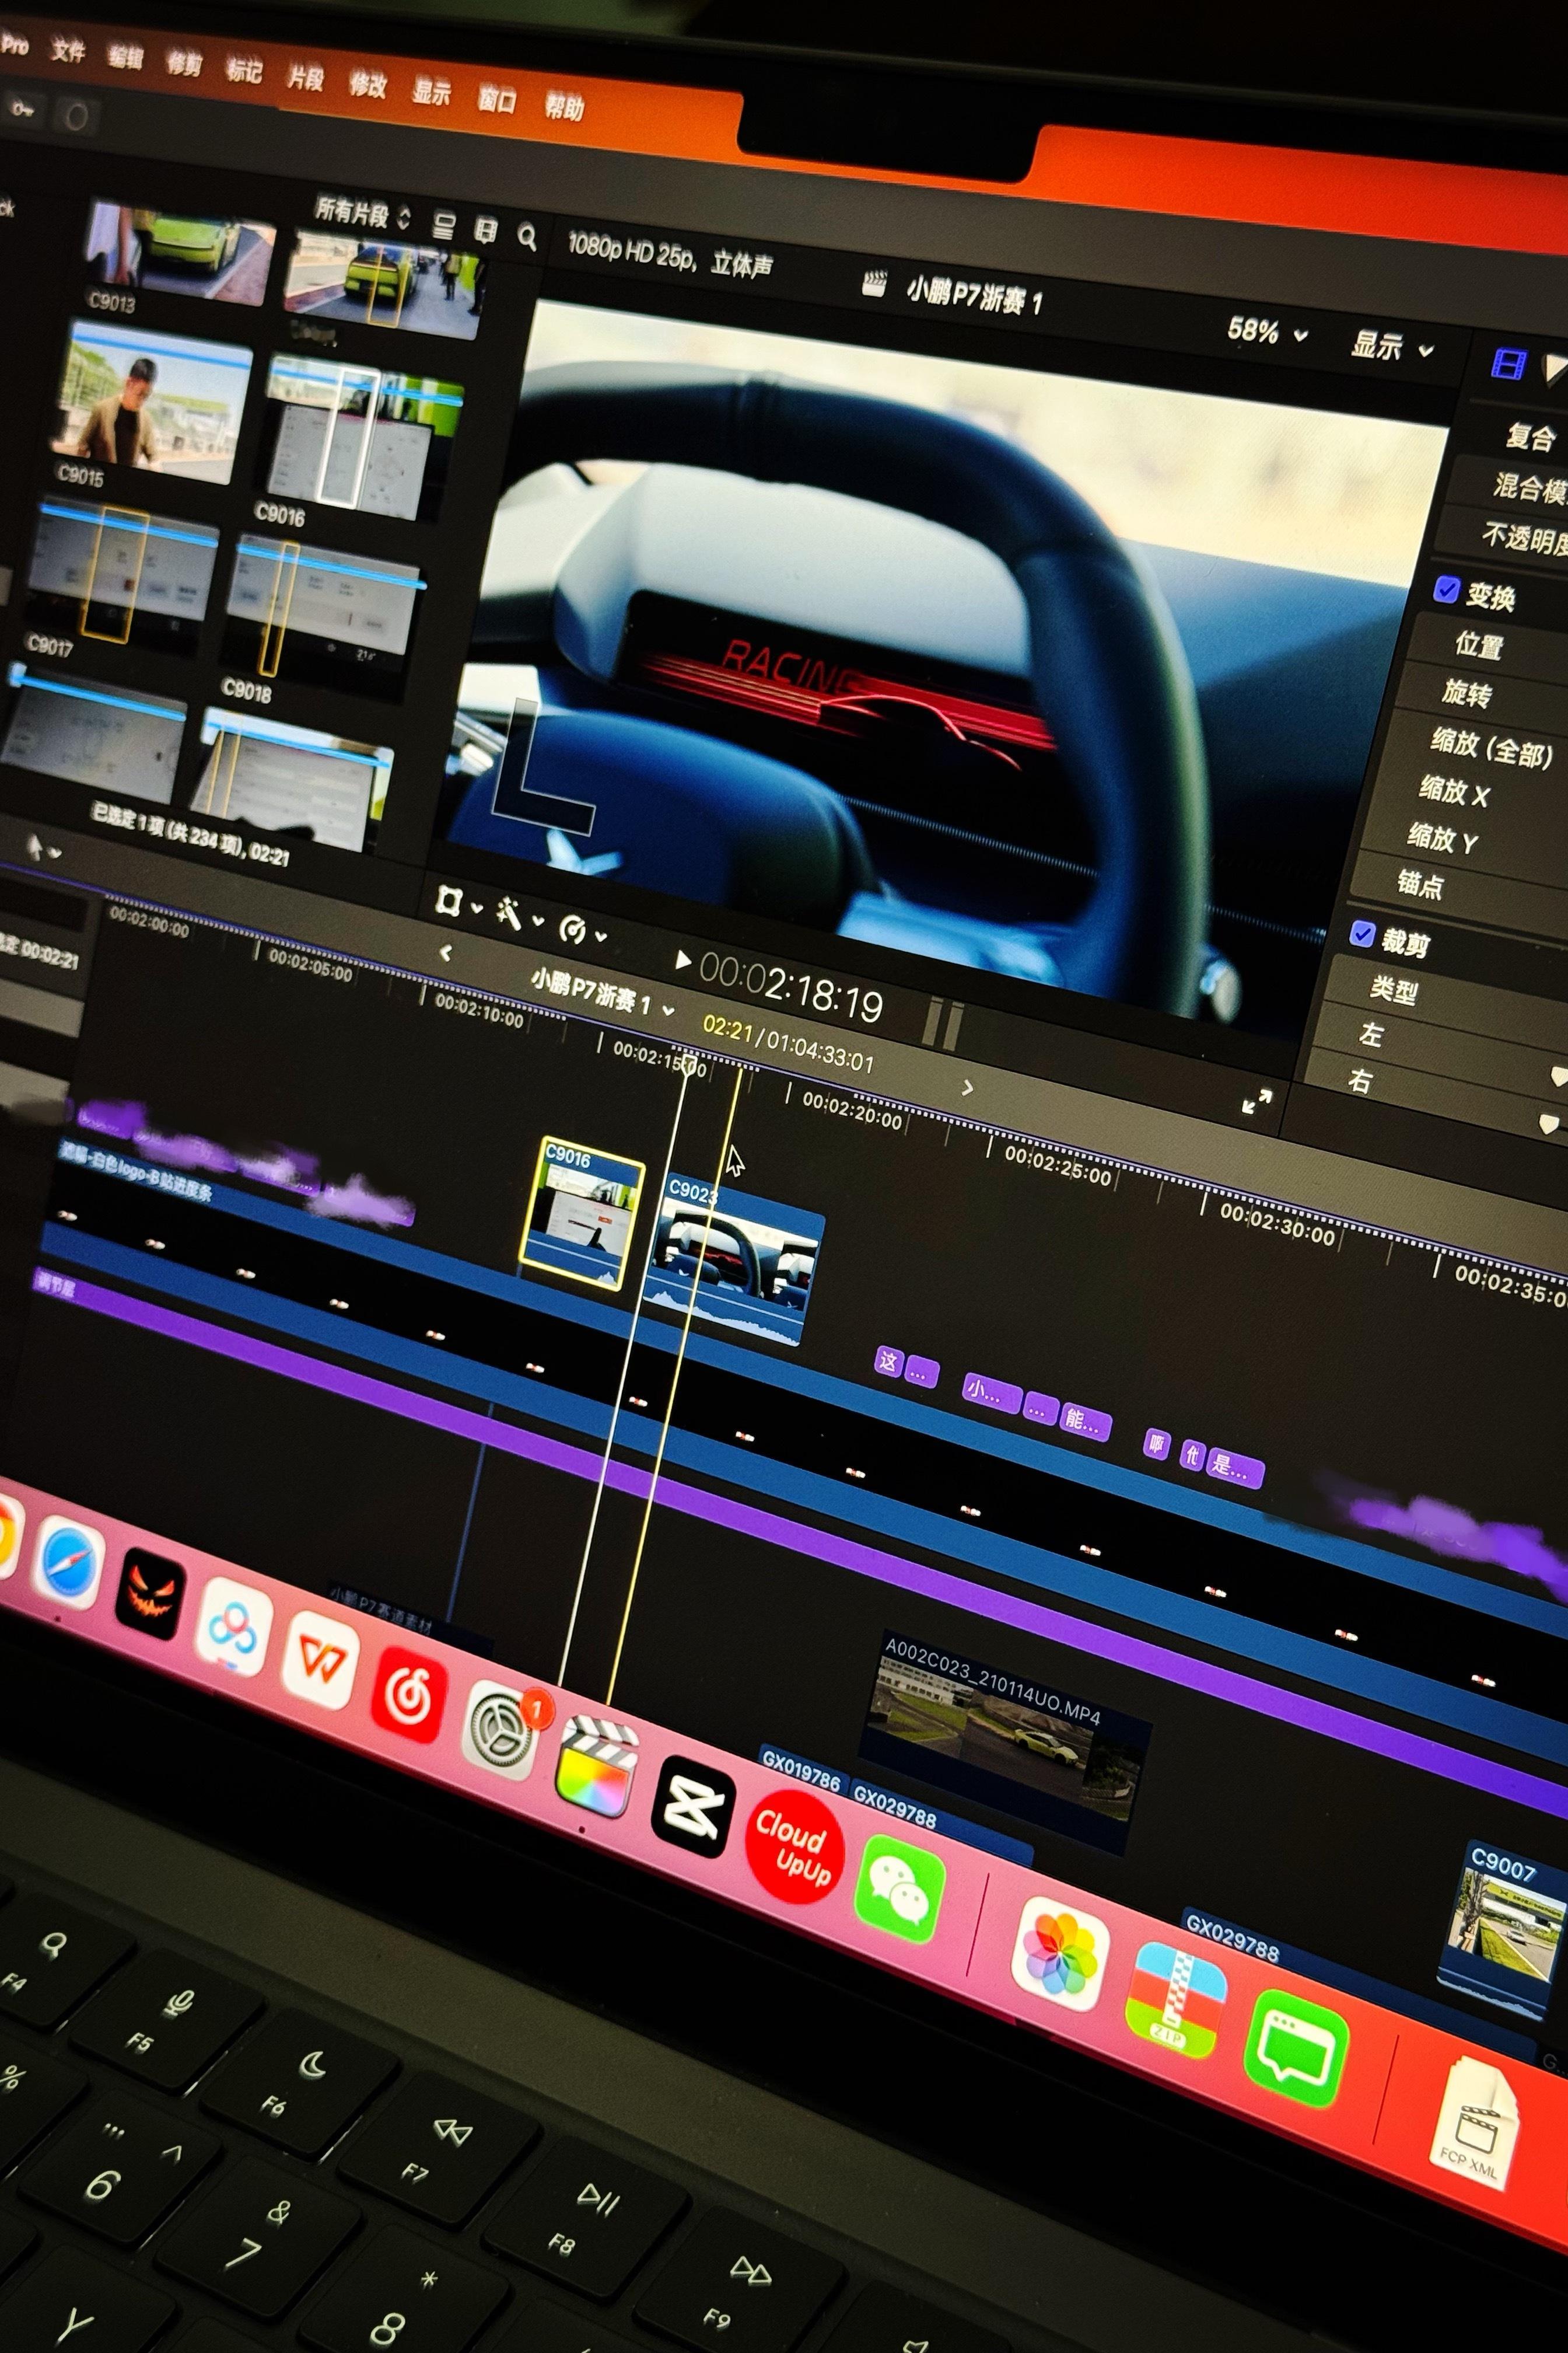Click the clip appearance list icon in browser
This screenshot has height=2353, width=1568.
444,224
